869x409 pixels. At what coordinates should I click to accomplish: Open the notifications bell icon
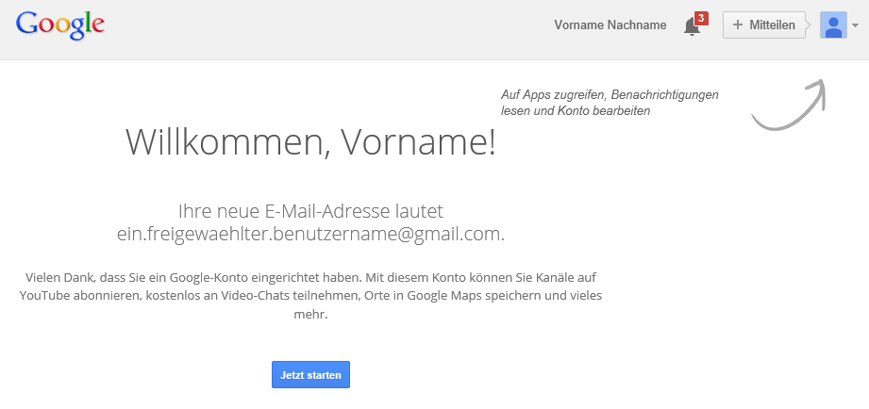[692, 26]
